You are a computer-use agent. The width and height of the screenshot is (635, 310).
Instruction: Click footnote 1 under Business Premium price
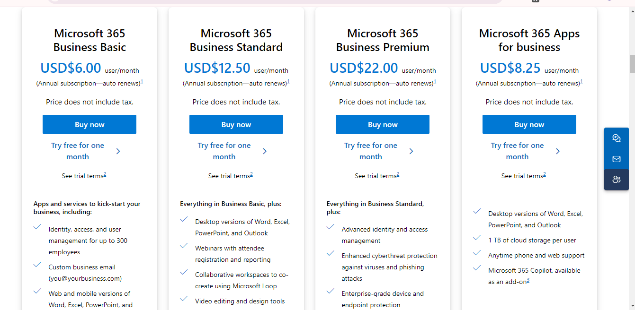coord(435,82)
